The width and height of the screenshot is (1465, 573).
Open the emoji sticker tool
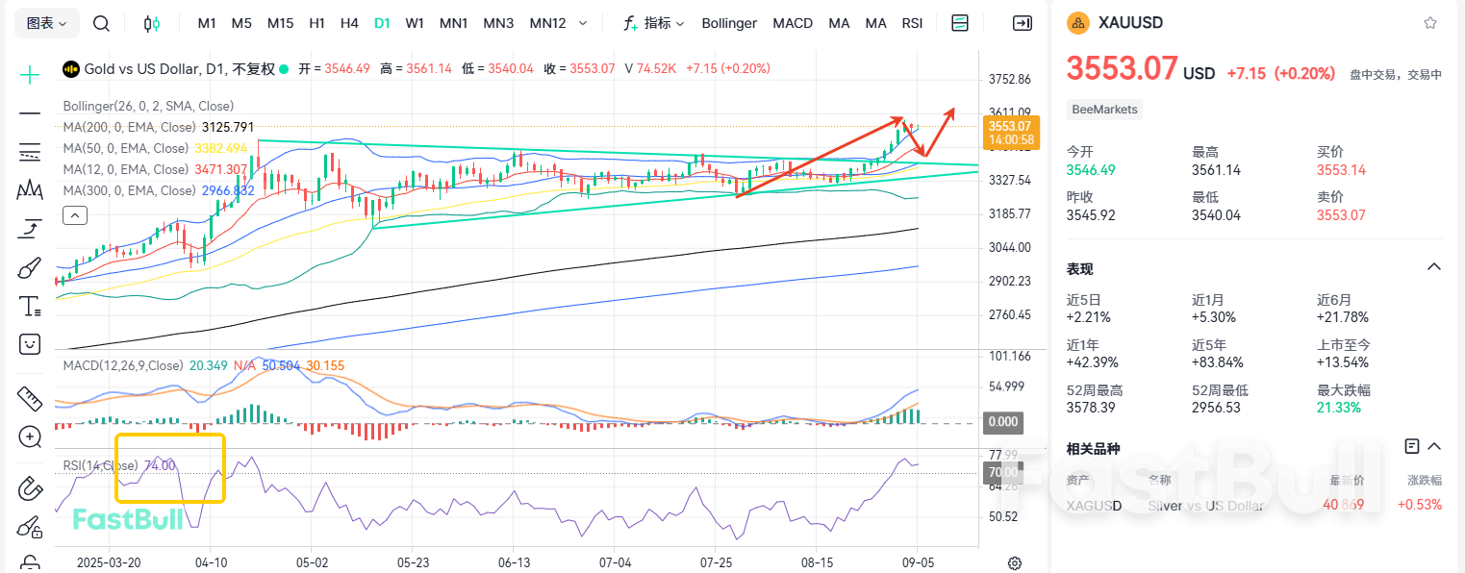click(29, 343)
